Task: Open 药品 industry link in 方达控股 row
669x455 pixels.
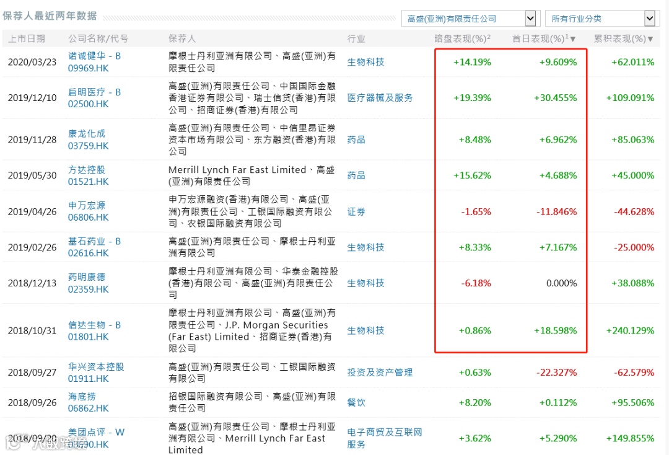Action: pyautogui.click(x=356, y=175)
